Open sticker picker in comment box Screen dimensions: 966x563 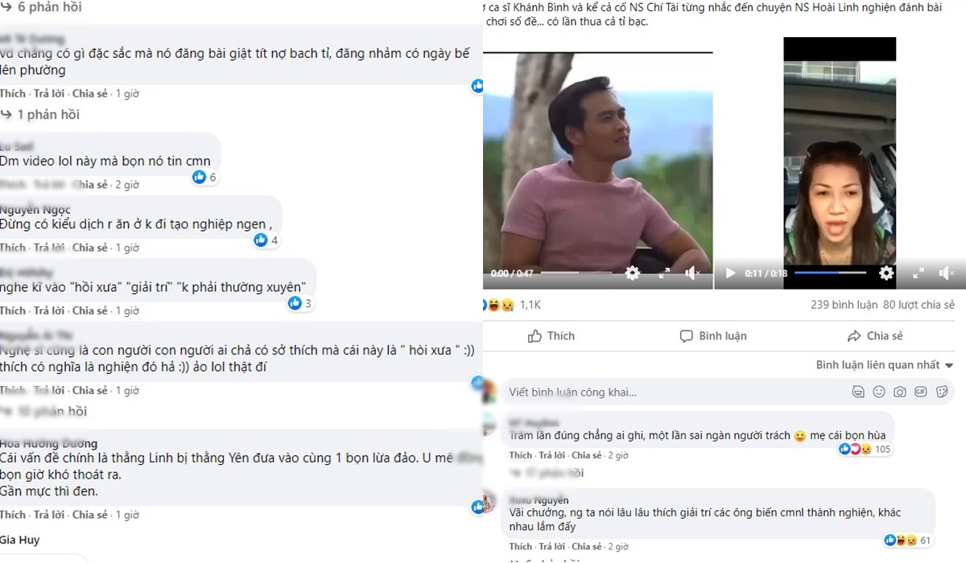[941, 392]
